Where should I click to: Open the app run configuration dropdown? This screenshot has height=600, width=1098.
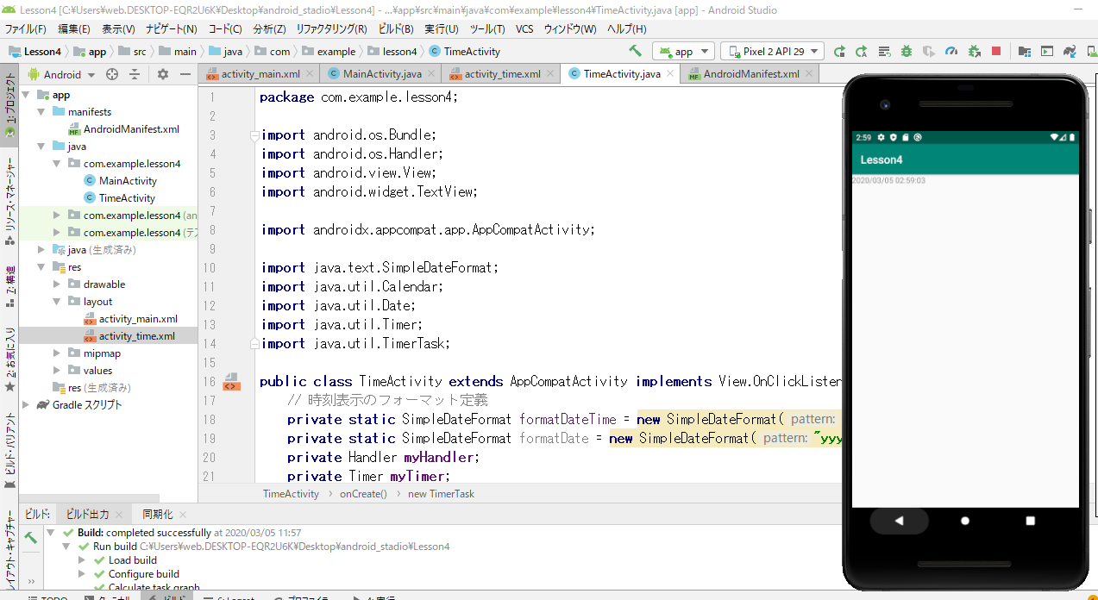[x=683, y=51]
